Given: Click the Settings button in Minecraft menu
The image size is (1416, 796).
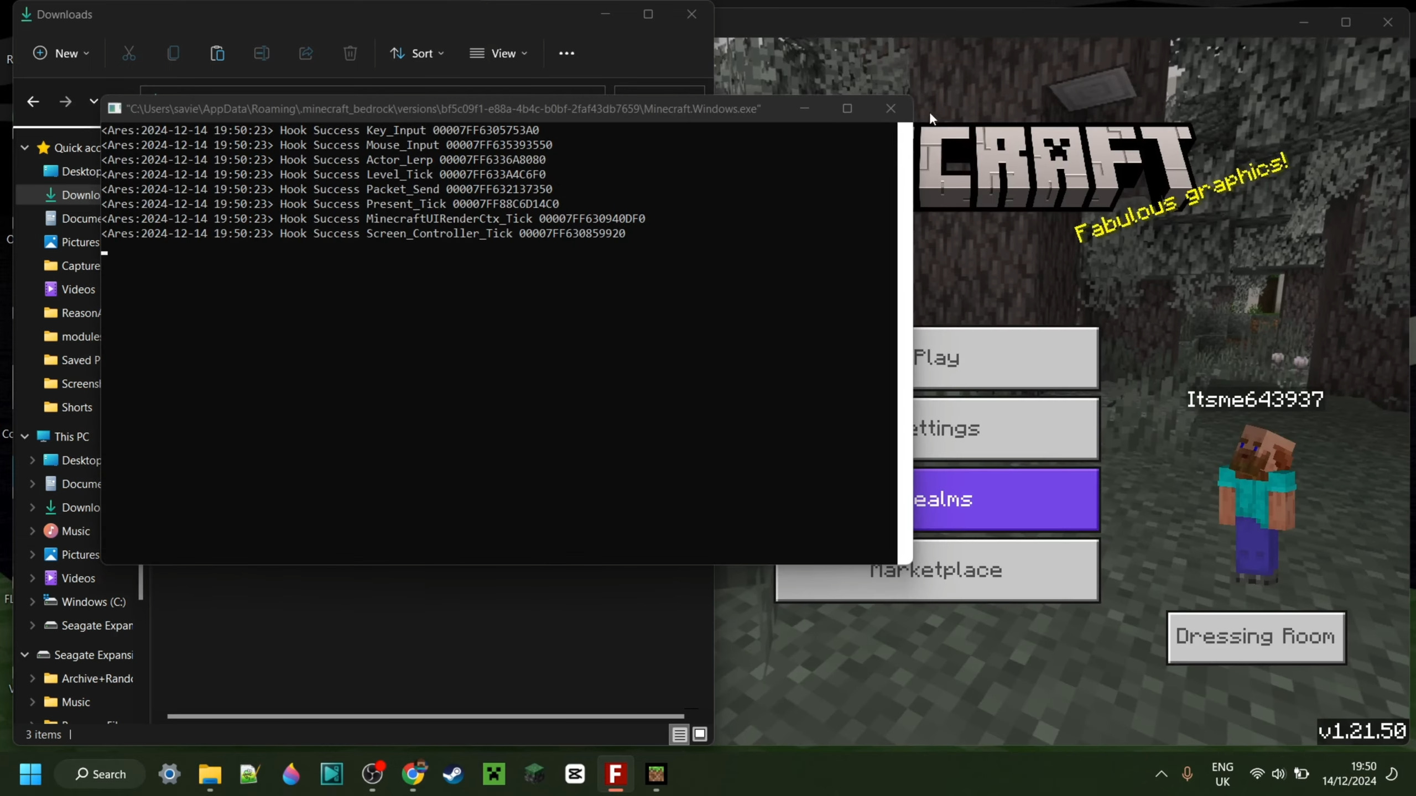Looking at the screenshot, I should point(1006,428).
